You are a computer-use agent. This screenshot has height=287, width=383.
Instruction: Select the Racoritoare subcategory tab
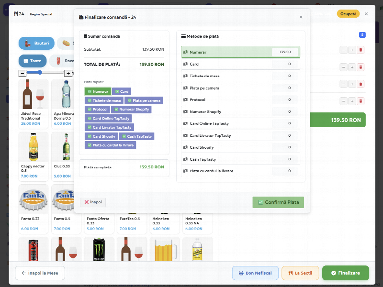point(62,61)
